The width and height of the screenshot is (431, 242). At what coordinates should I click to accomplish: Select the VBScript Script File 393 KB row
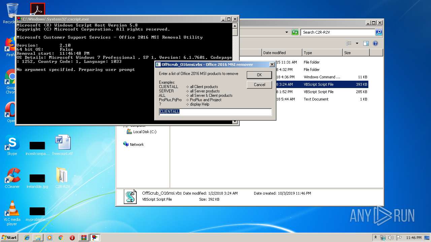(x=322, y=84)
